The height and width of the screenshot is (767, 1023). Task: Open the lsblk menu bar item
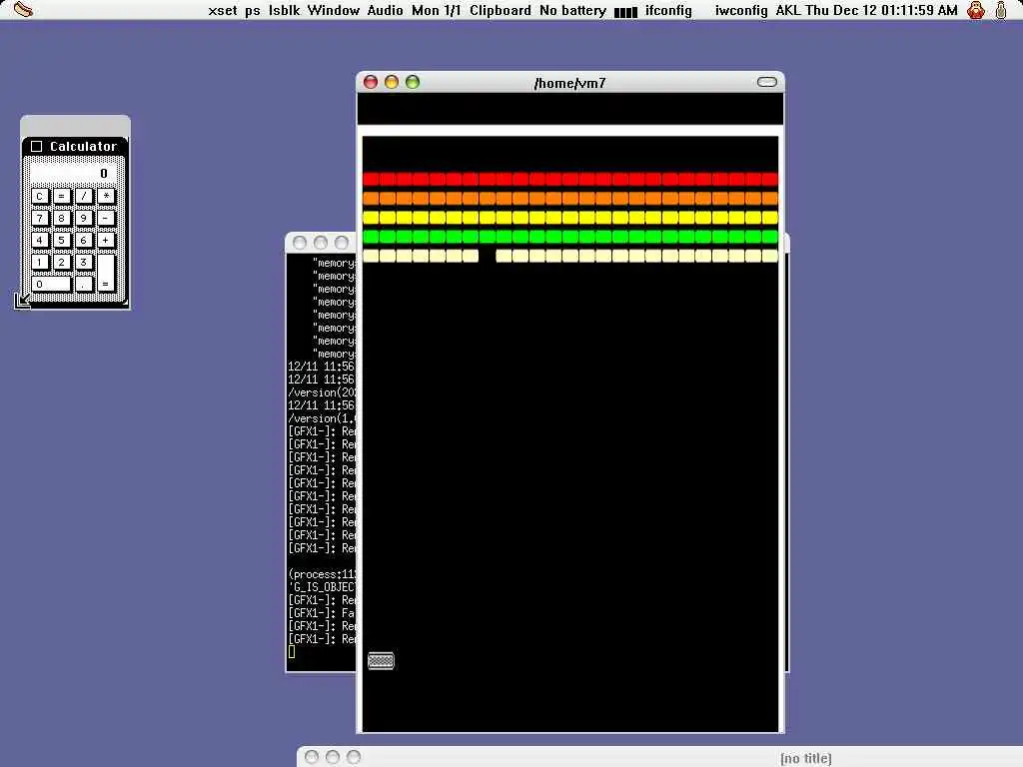point(284,10)
